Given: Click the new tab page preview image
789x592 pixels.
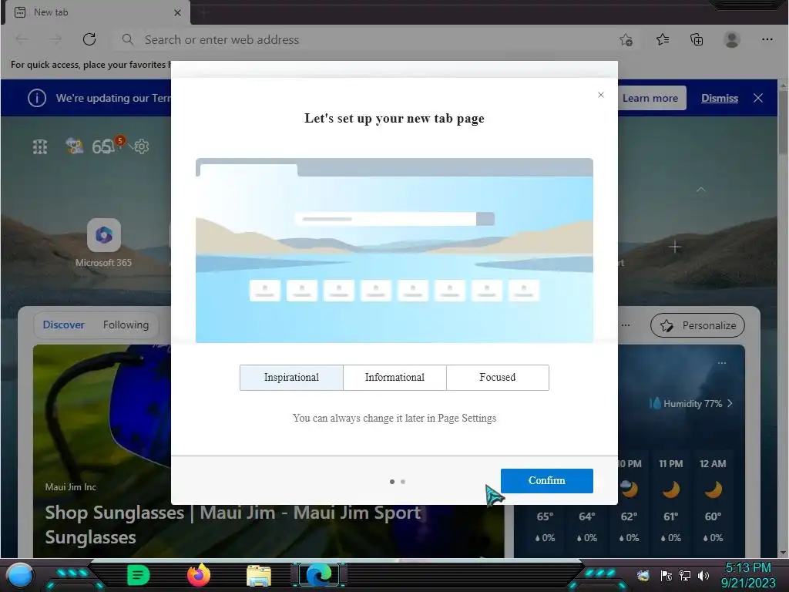Looking at the screenshot, I should (x=394, y=251).
